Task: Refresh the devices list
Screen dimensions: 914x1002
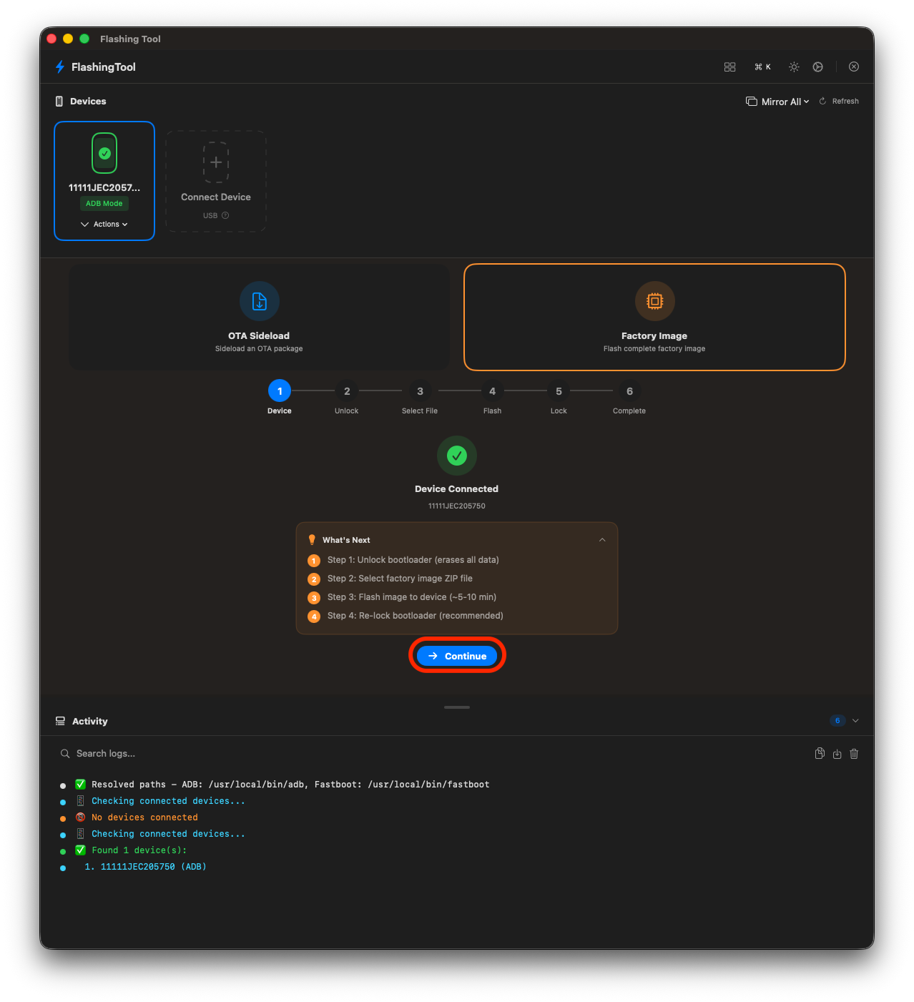Action: [839, 102]
